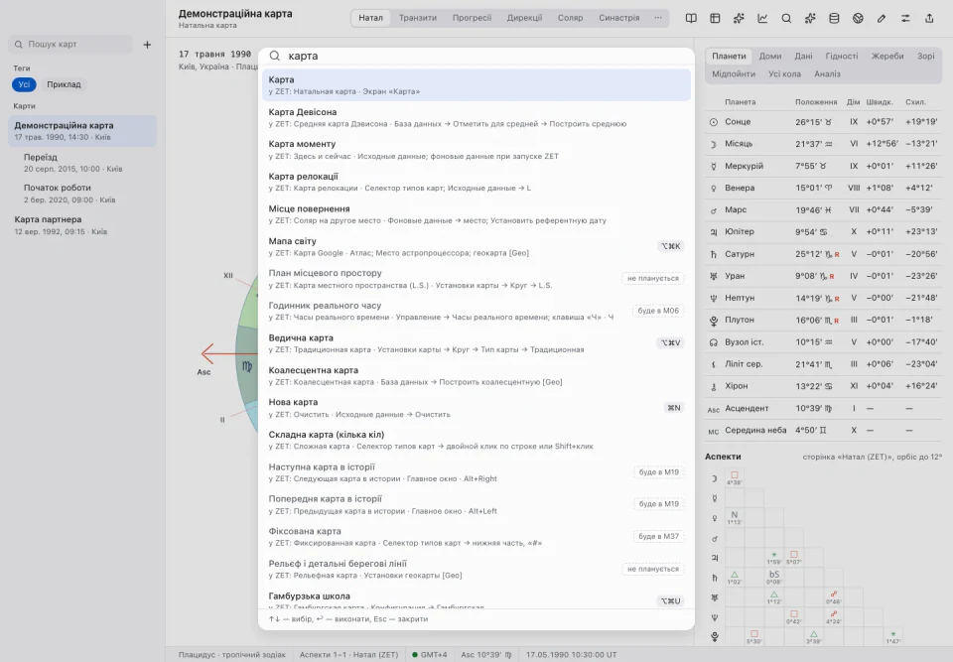Image resolution: width=953 pixels, height=662 pixels.
Task: Select «Складна карта (кілька кіл)» result
Action: (476, 440)
